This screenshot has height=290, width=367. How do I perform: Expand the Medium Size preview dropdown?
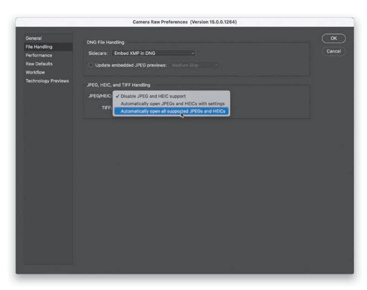195,65
